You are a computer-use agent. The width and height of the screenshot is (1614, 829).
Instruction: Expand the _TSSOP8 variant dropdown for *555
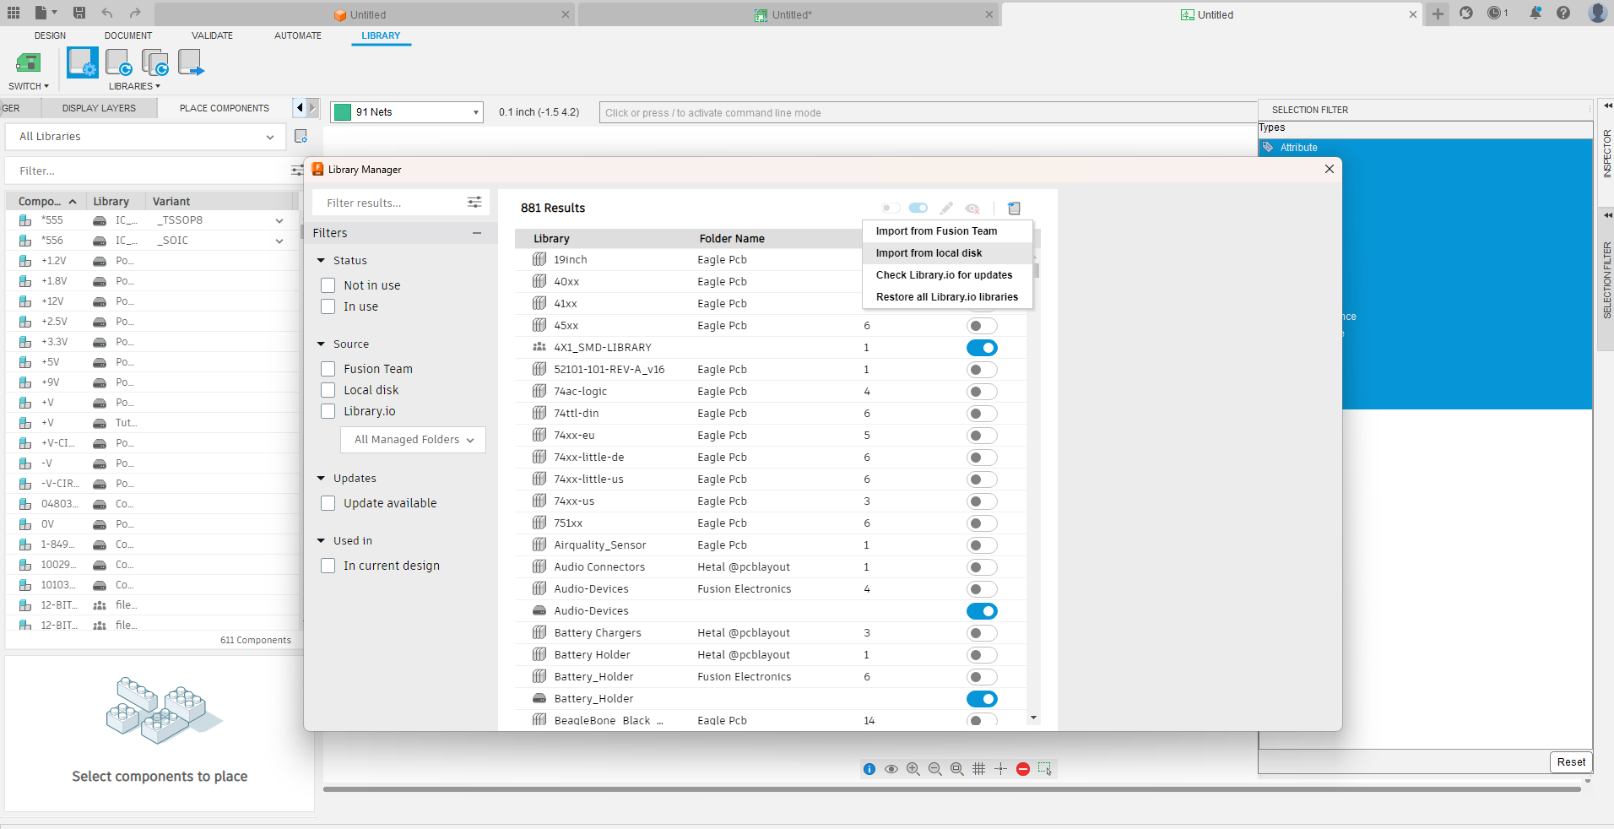tap(279, 220)
